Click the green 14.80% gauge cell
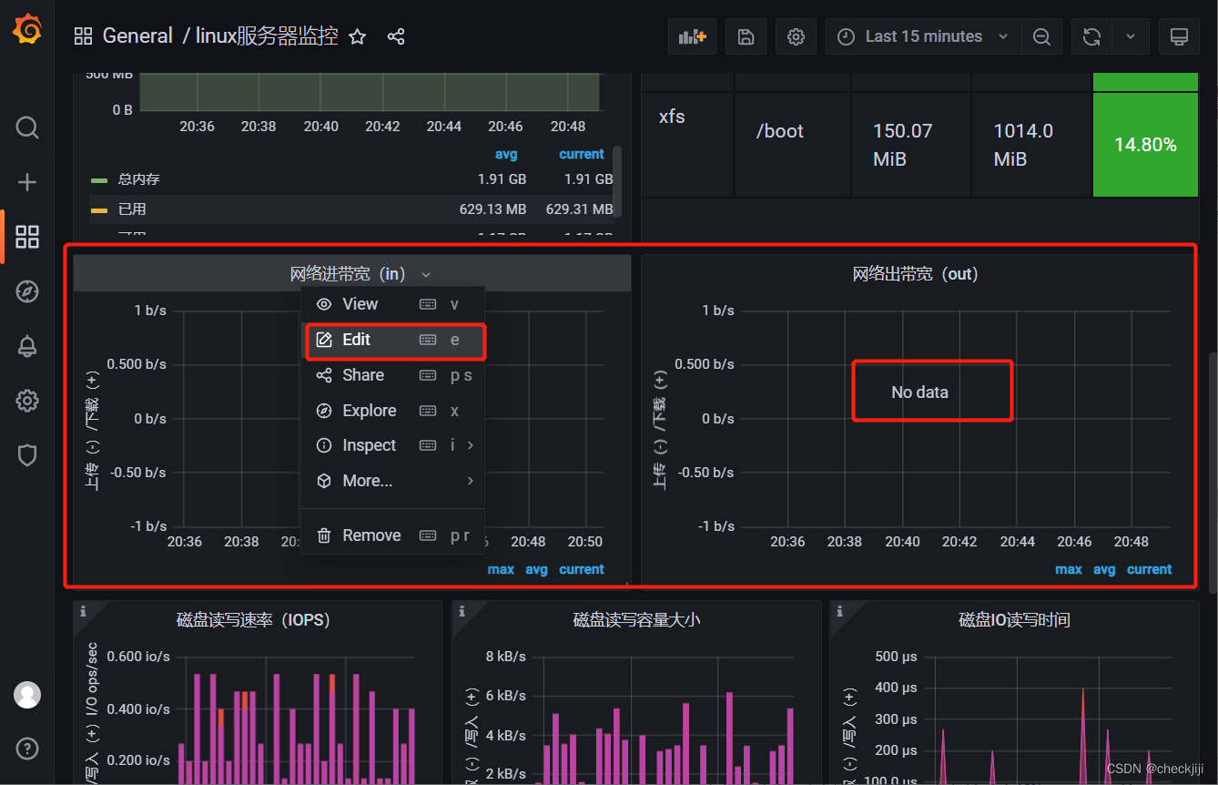This screenshot has height=785, width=1218. point(1145,144)
